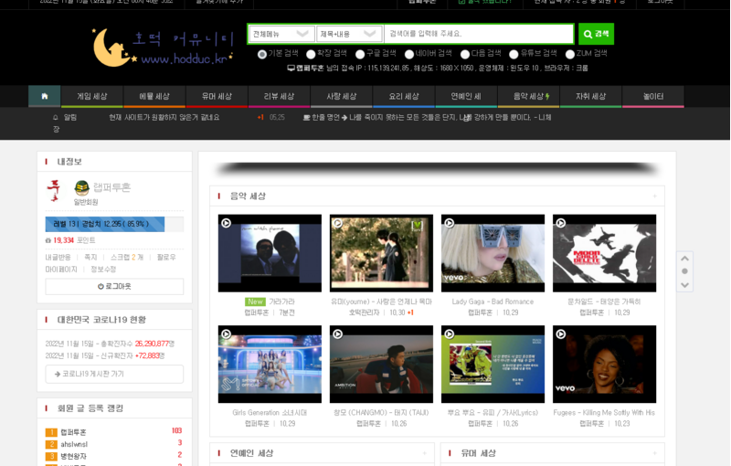This screenshot has width=731, height=466.
Task: Choose the 유튜브 검색 radio button
Action: tap(514, 54)
